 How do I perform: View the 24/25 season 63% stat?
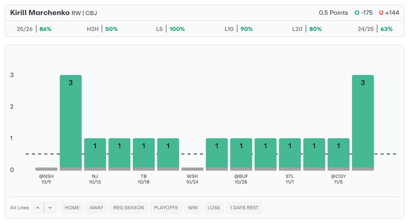375,29
